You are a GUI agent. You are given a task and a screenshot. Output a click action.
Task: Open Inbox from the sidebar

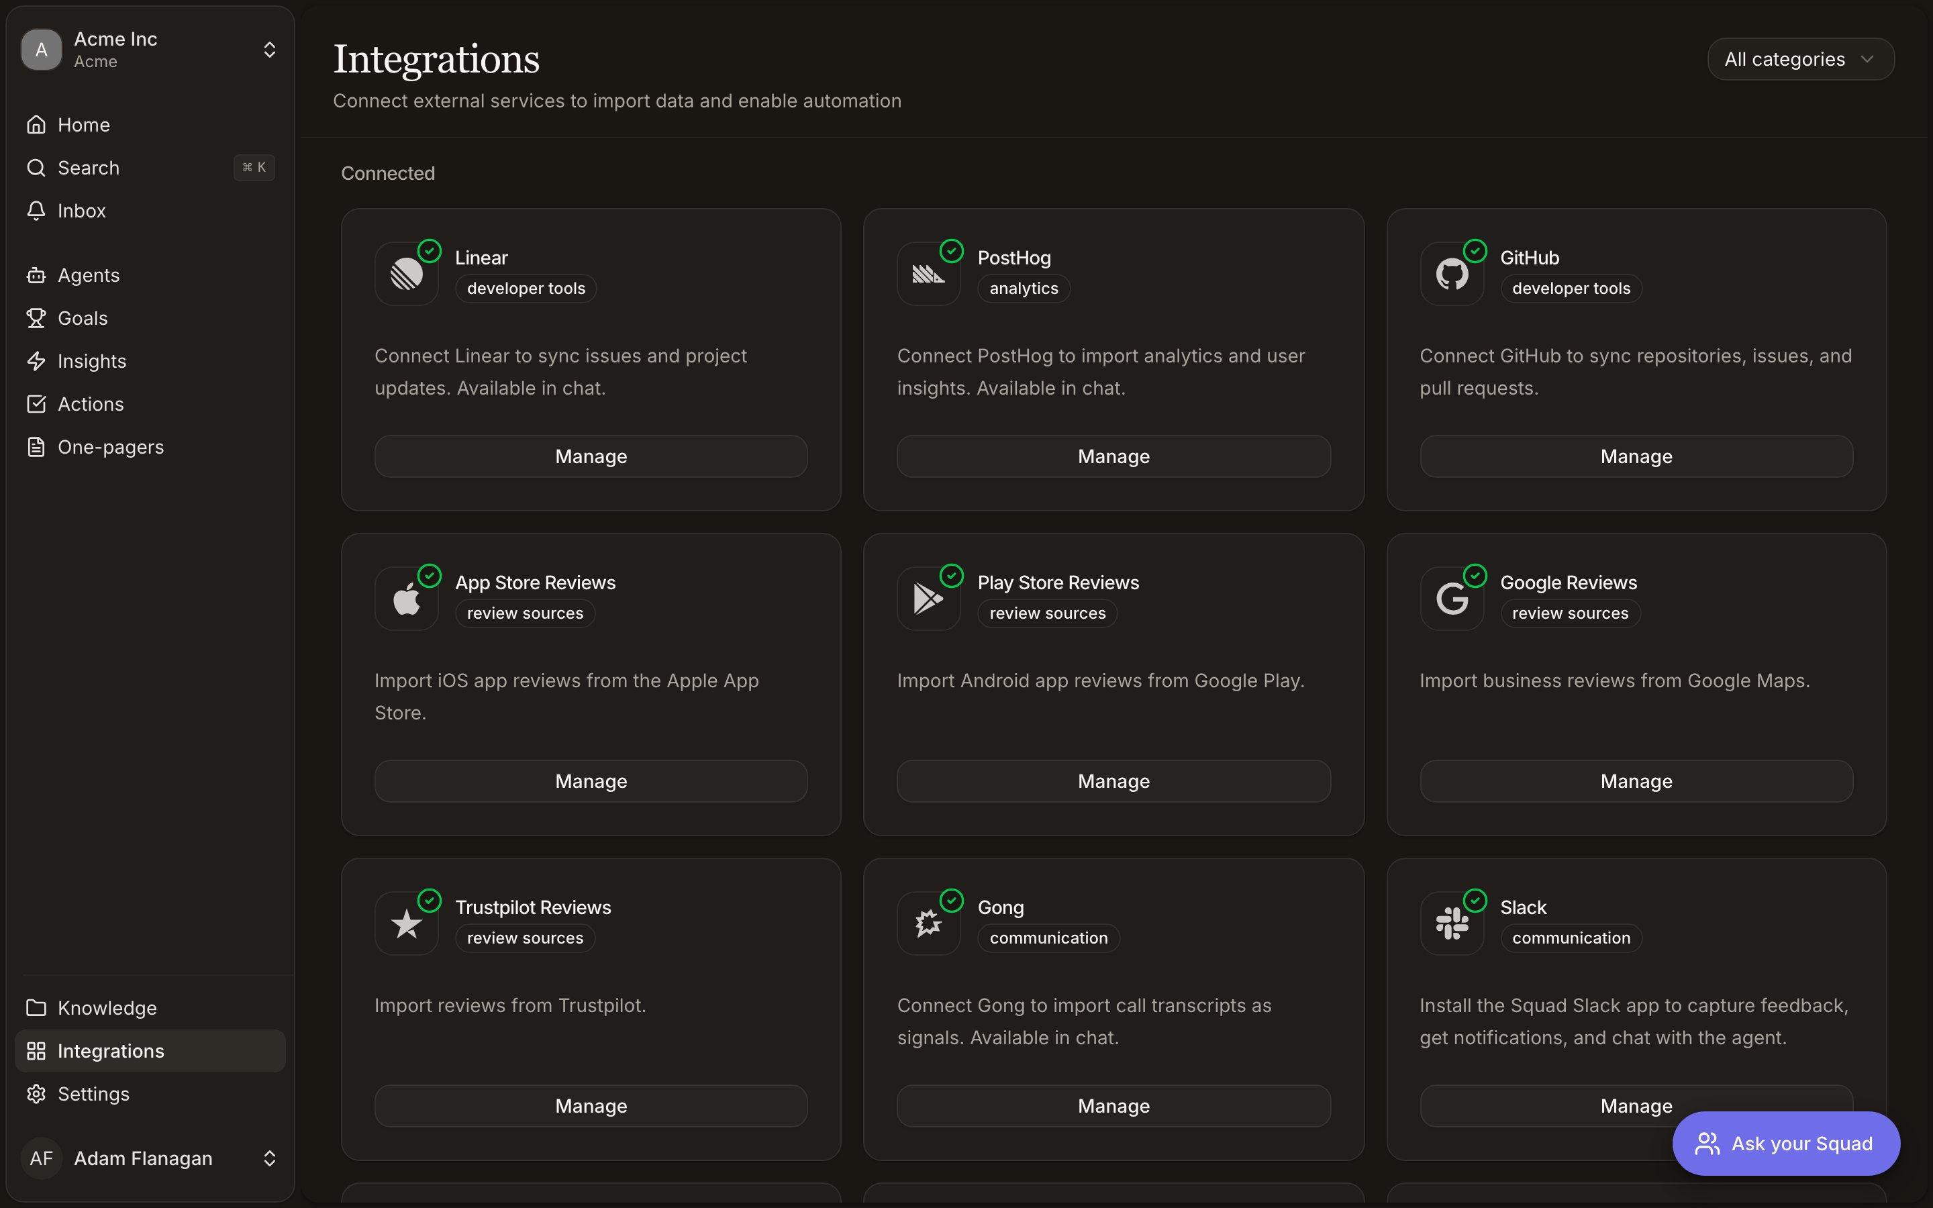(x=150, y=210)
